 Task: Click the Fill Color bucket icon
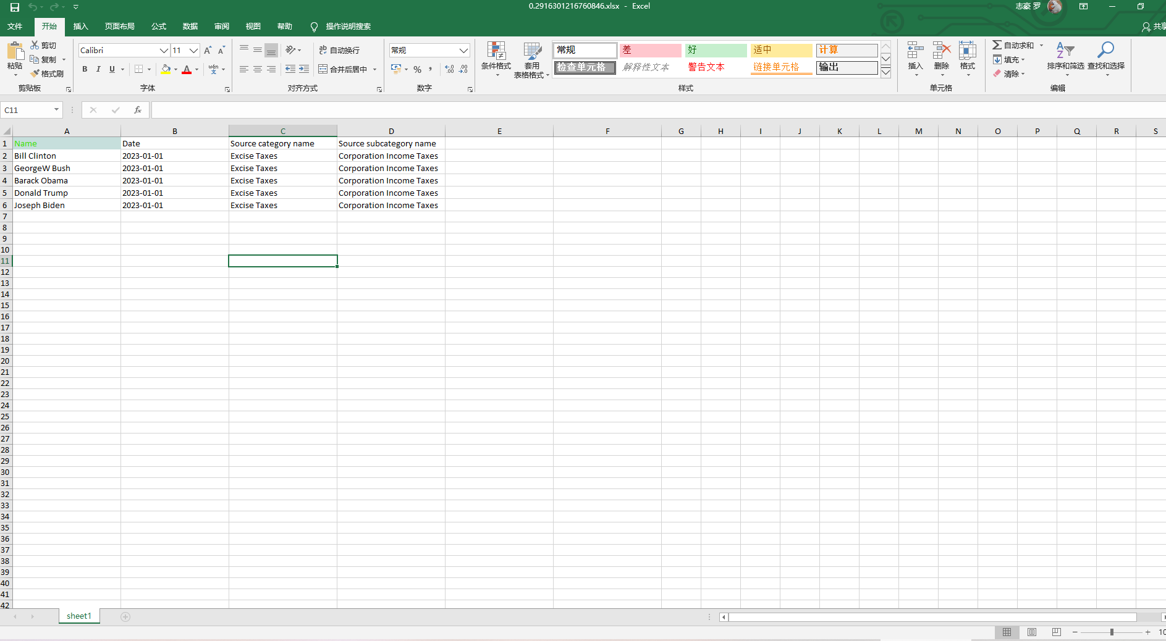(x=166, y=69)
